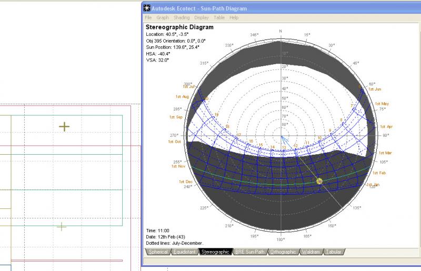
Task: Click the 'HSA: -40.4°' value
Action: point(158,54)
